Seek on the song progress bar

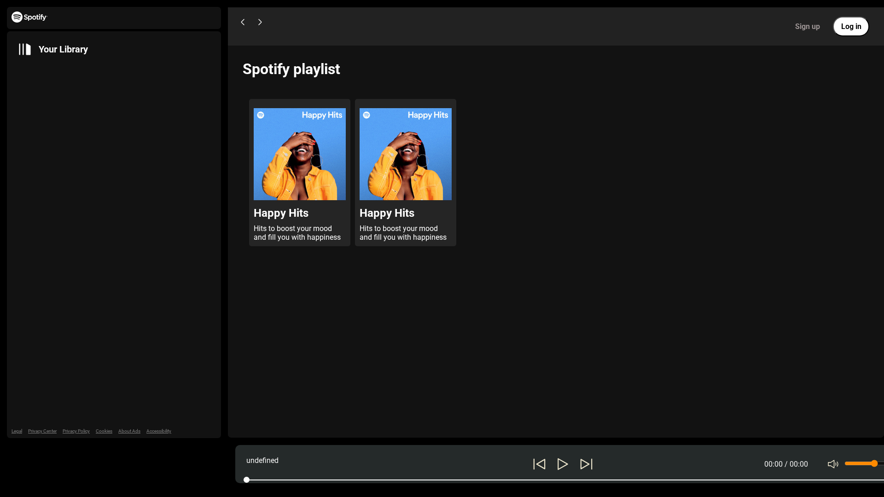[x=564, y=480]
